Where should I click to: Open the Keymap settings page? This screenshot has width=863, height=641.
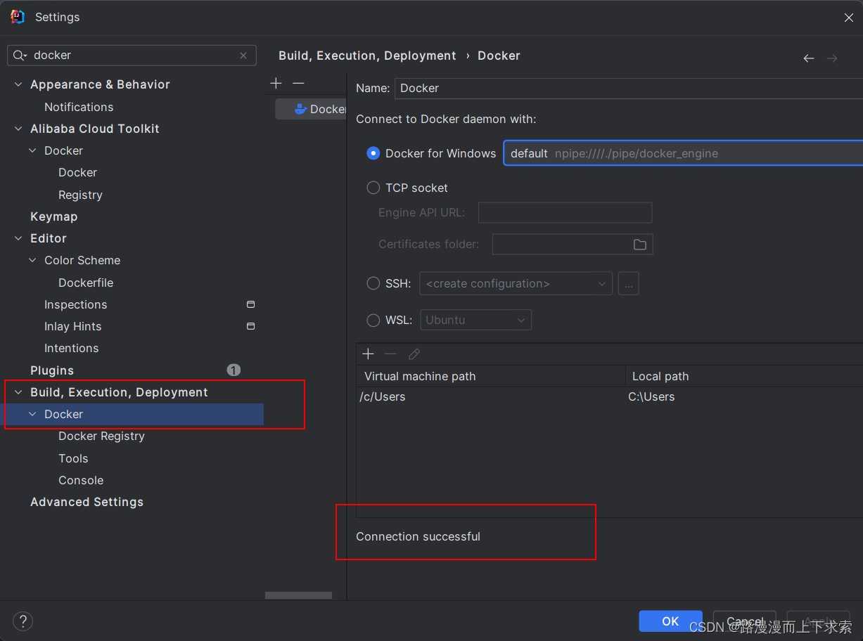point(53,216)
